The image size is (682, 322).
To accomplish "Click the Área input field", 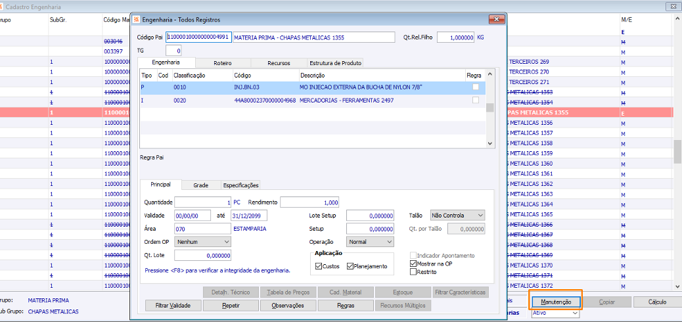I will pyautogui.click(x=203, y=229).
